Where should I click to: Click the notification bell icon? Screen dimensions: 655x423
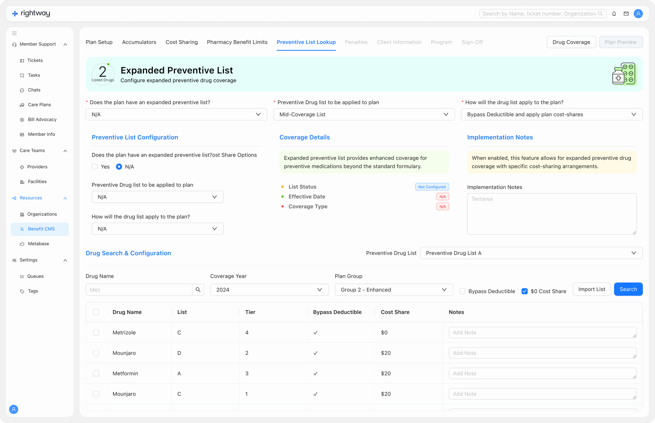coord(614,14)
